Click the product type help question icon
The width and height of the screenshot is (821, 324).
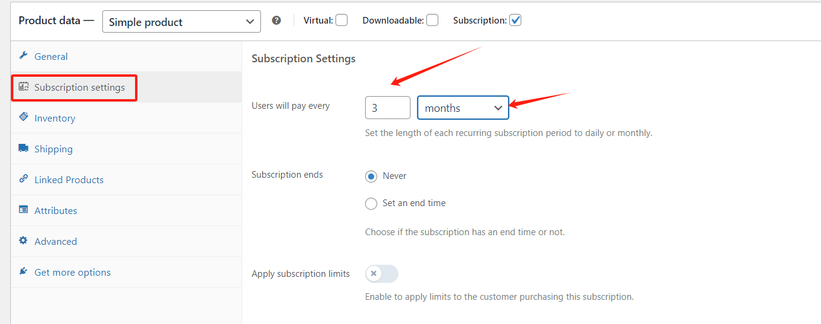[277, 21]
